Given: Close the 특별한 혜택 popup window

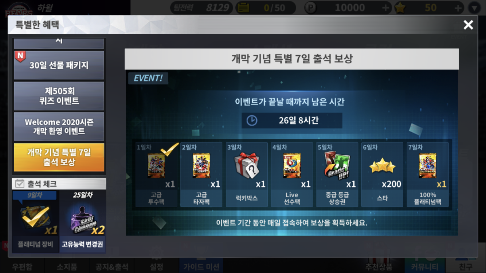Looking at the screenshot, I should (468, 25).
